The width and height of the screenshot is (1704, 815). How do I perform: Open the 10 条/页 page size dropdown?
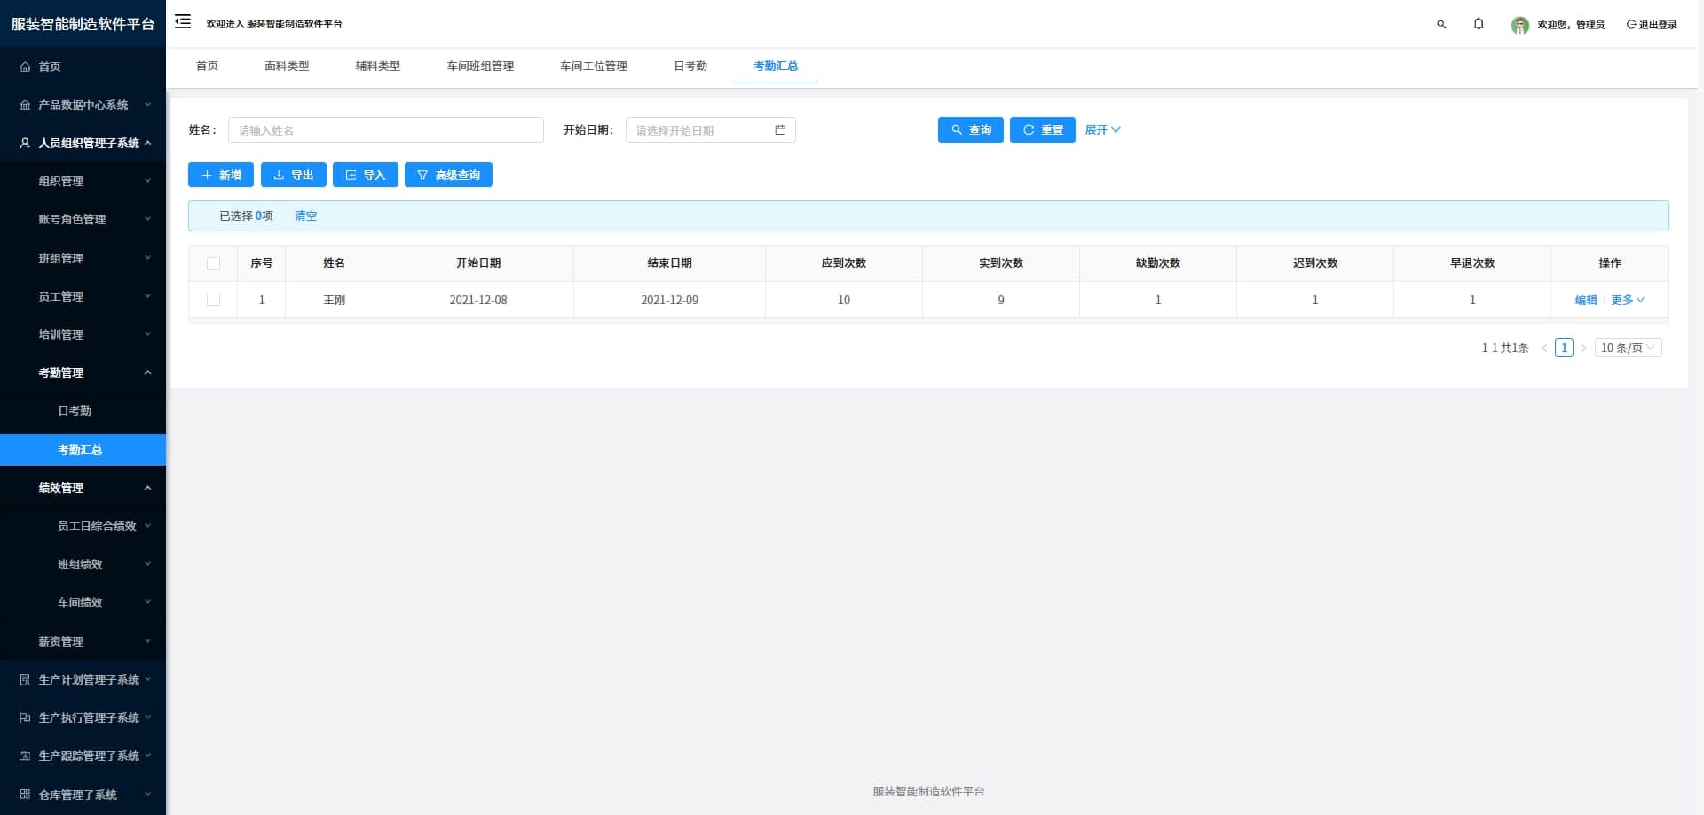click(x=1628, y=348)
